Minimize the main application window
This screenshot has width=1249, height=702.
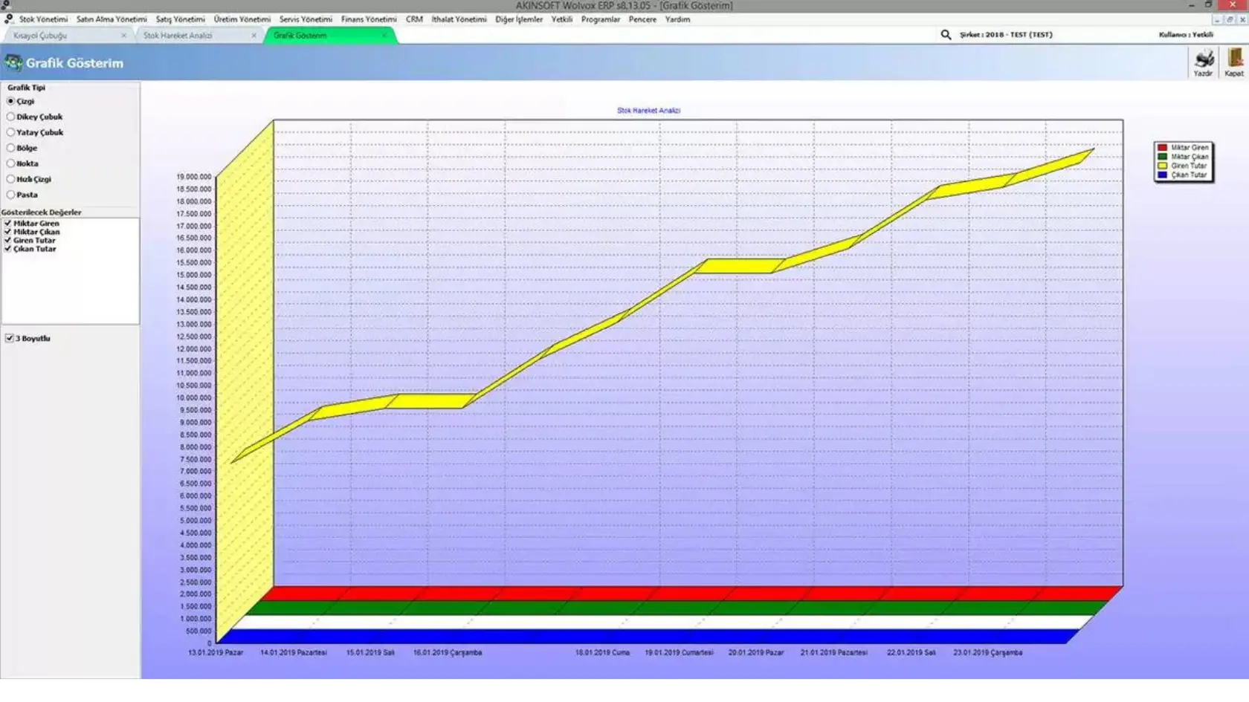(1192, 4)
